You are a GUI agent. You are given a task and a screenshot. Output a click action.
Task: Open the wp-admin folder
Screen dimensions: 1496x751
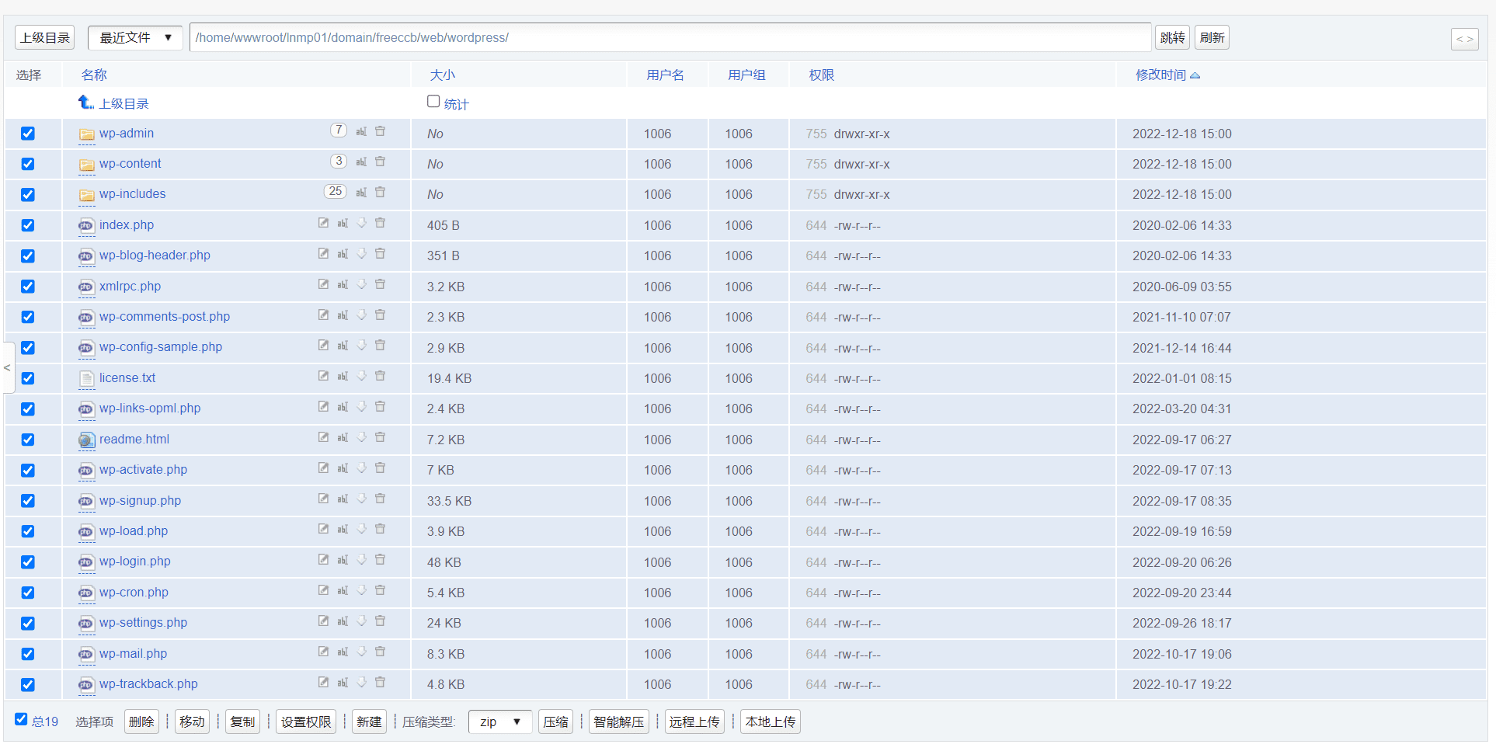[126, 133]
